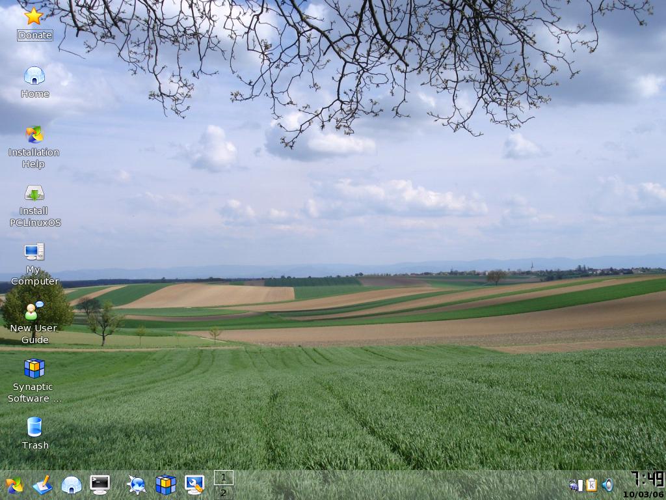The width and height of the screenshot is (666, 500).
Task: Switch to virtual desktop 2
Action: 223,493
